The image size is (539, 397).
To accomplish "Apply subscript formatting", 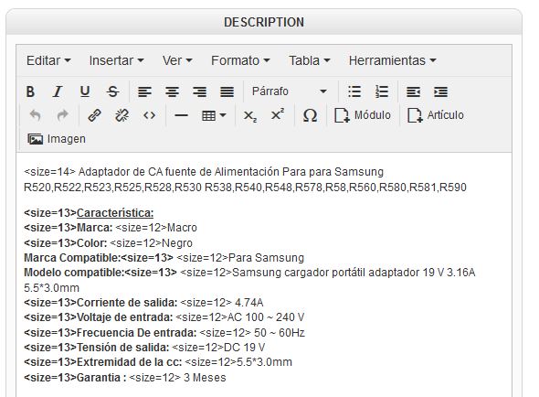I will point(250,115).
